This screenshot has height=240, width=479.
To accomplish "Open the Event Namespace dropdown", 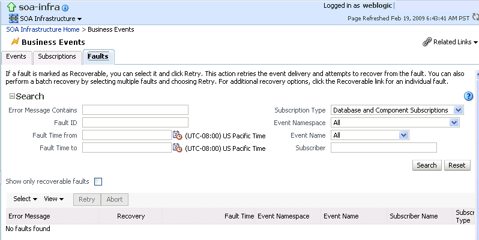I will [x=454, y=123].
